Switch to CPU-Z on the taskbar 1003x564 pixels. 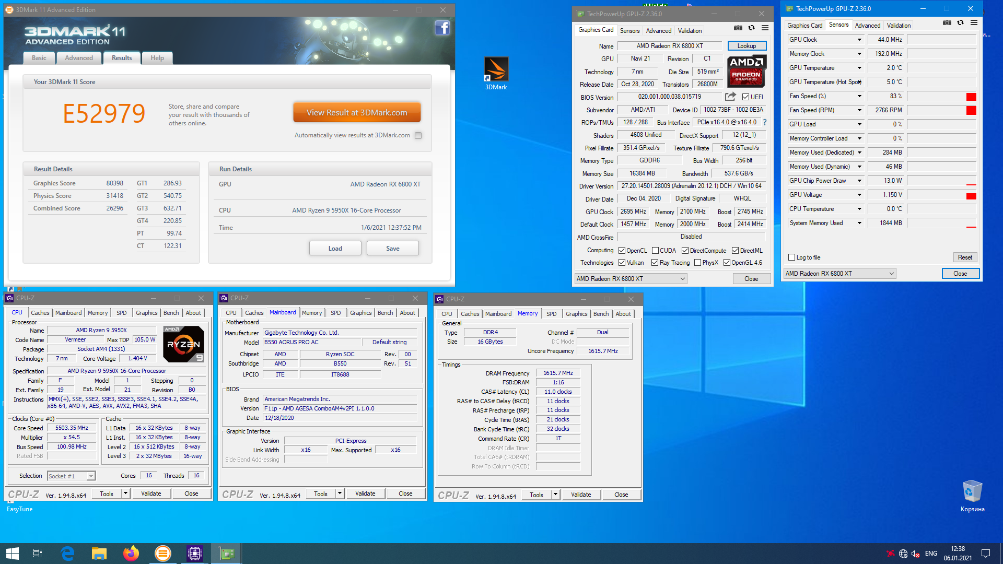[x=195, y=554]
